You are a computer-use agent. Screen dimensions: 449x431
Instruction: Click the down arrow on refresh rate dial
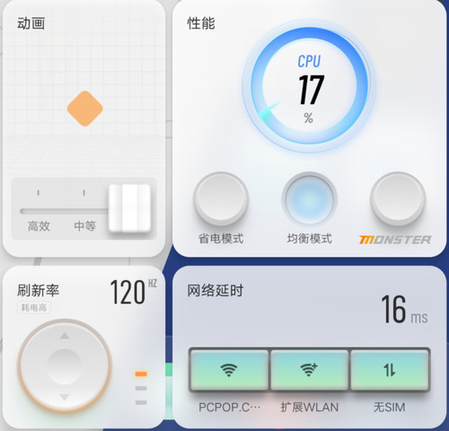pyautogui.click(x=65, y=397)
